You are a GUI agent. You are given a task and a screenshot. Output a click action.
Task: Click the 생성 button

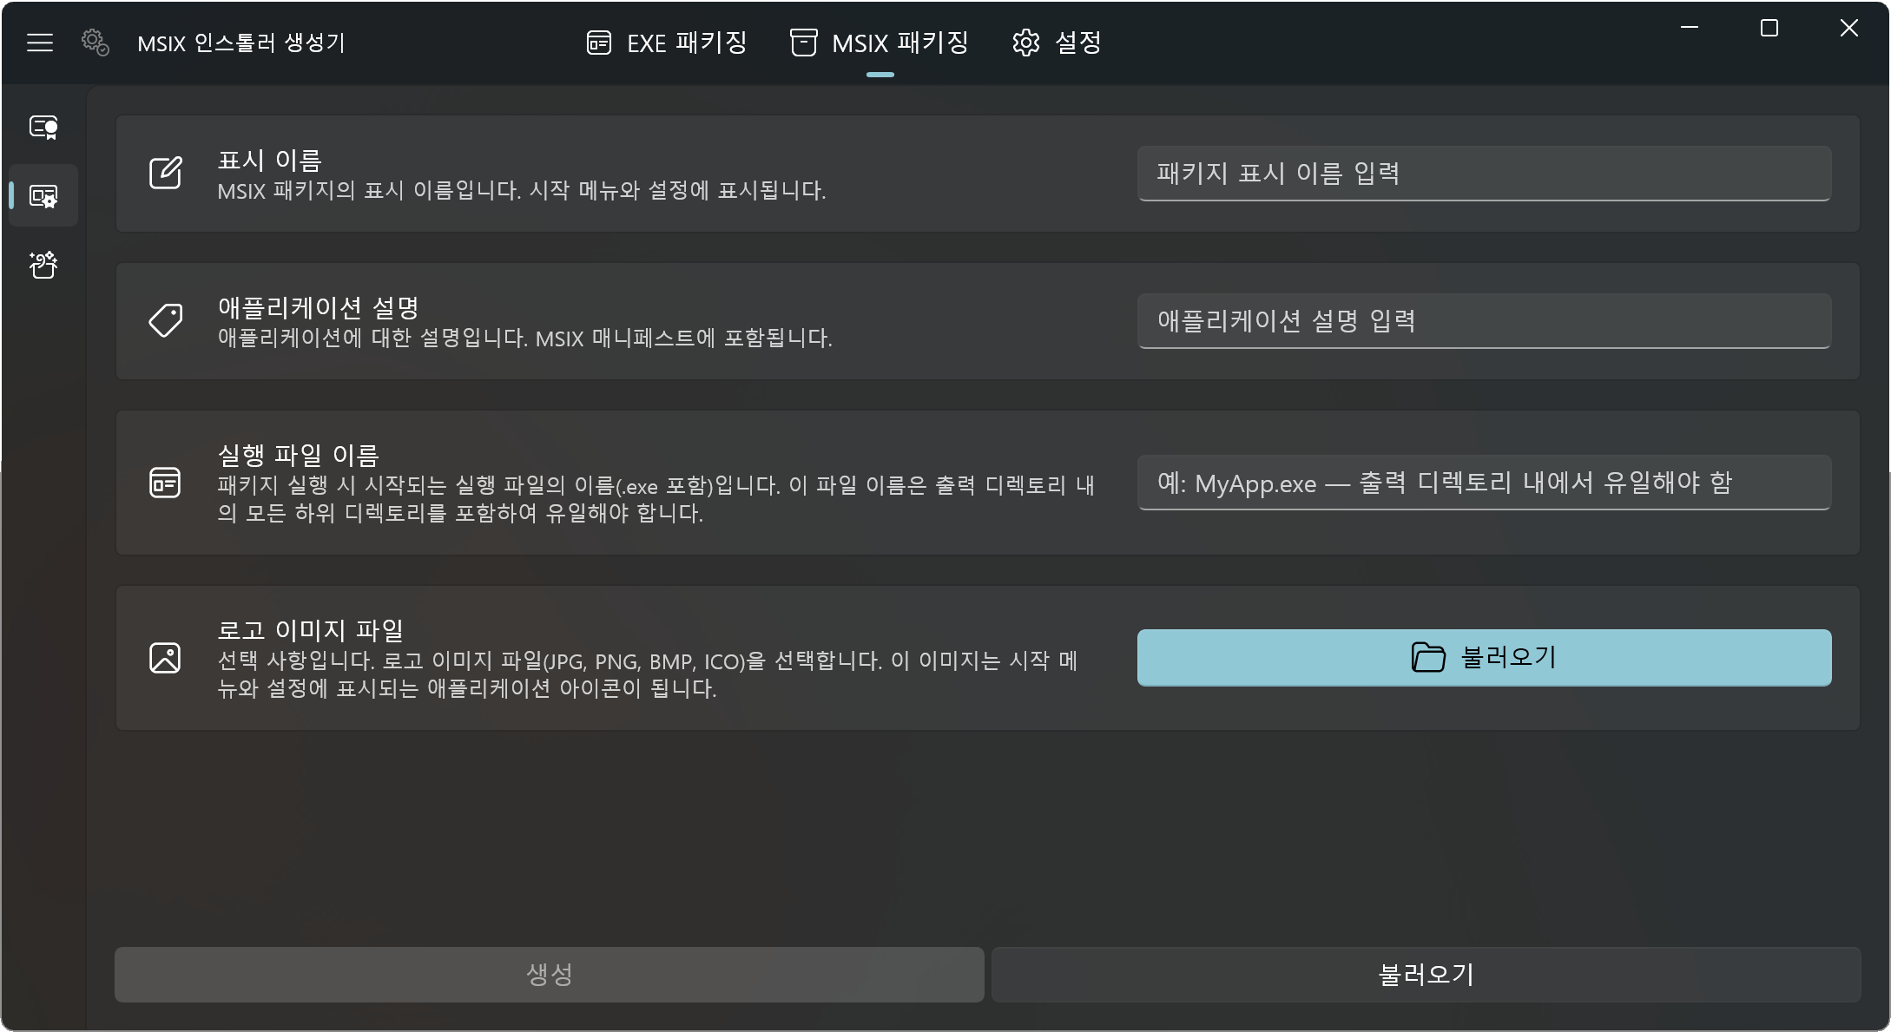click(x=550, y=975)
